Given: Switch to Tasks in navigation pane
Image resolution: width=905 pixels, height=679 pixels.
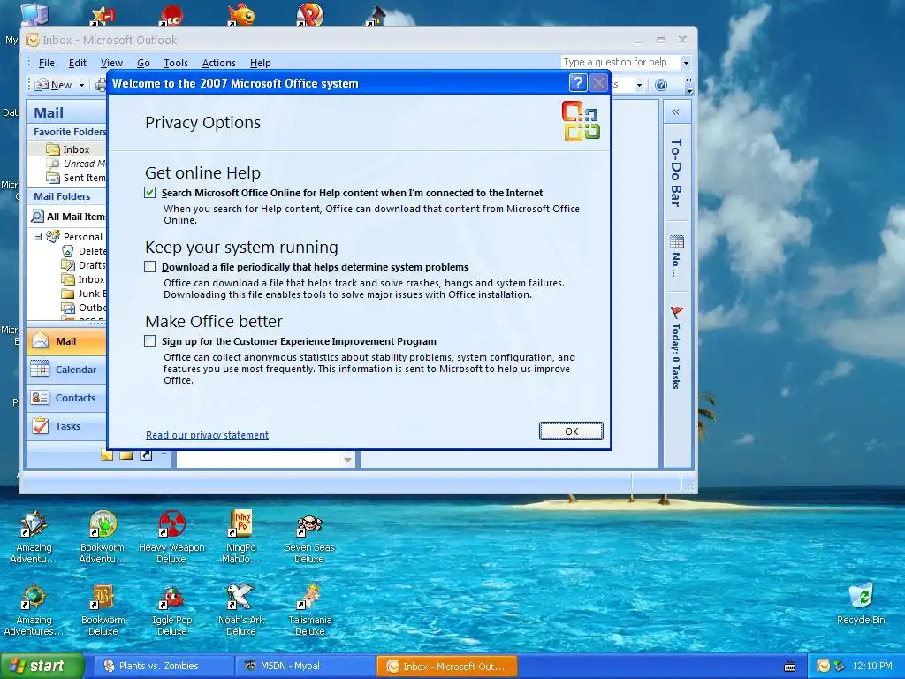Looking at the screenshot, I should [67, 426].
